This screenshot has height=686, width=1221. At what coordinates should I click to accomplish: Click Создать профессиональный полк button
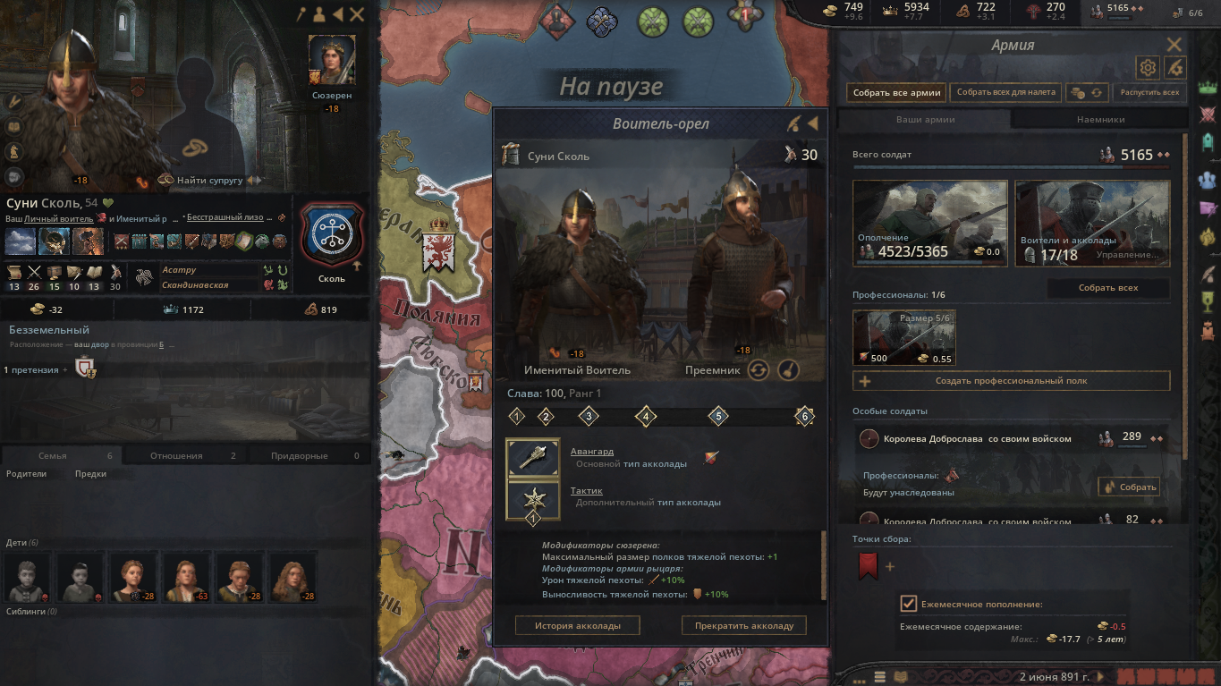tap(1012, 381)
